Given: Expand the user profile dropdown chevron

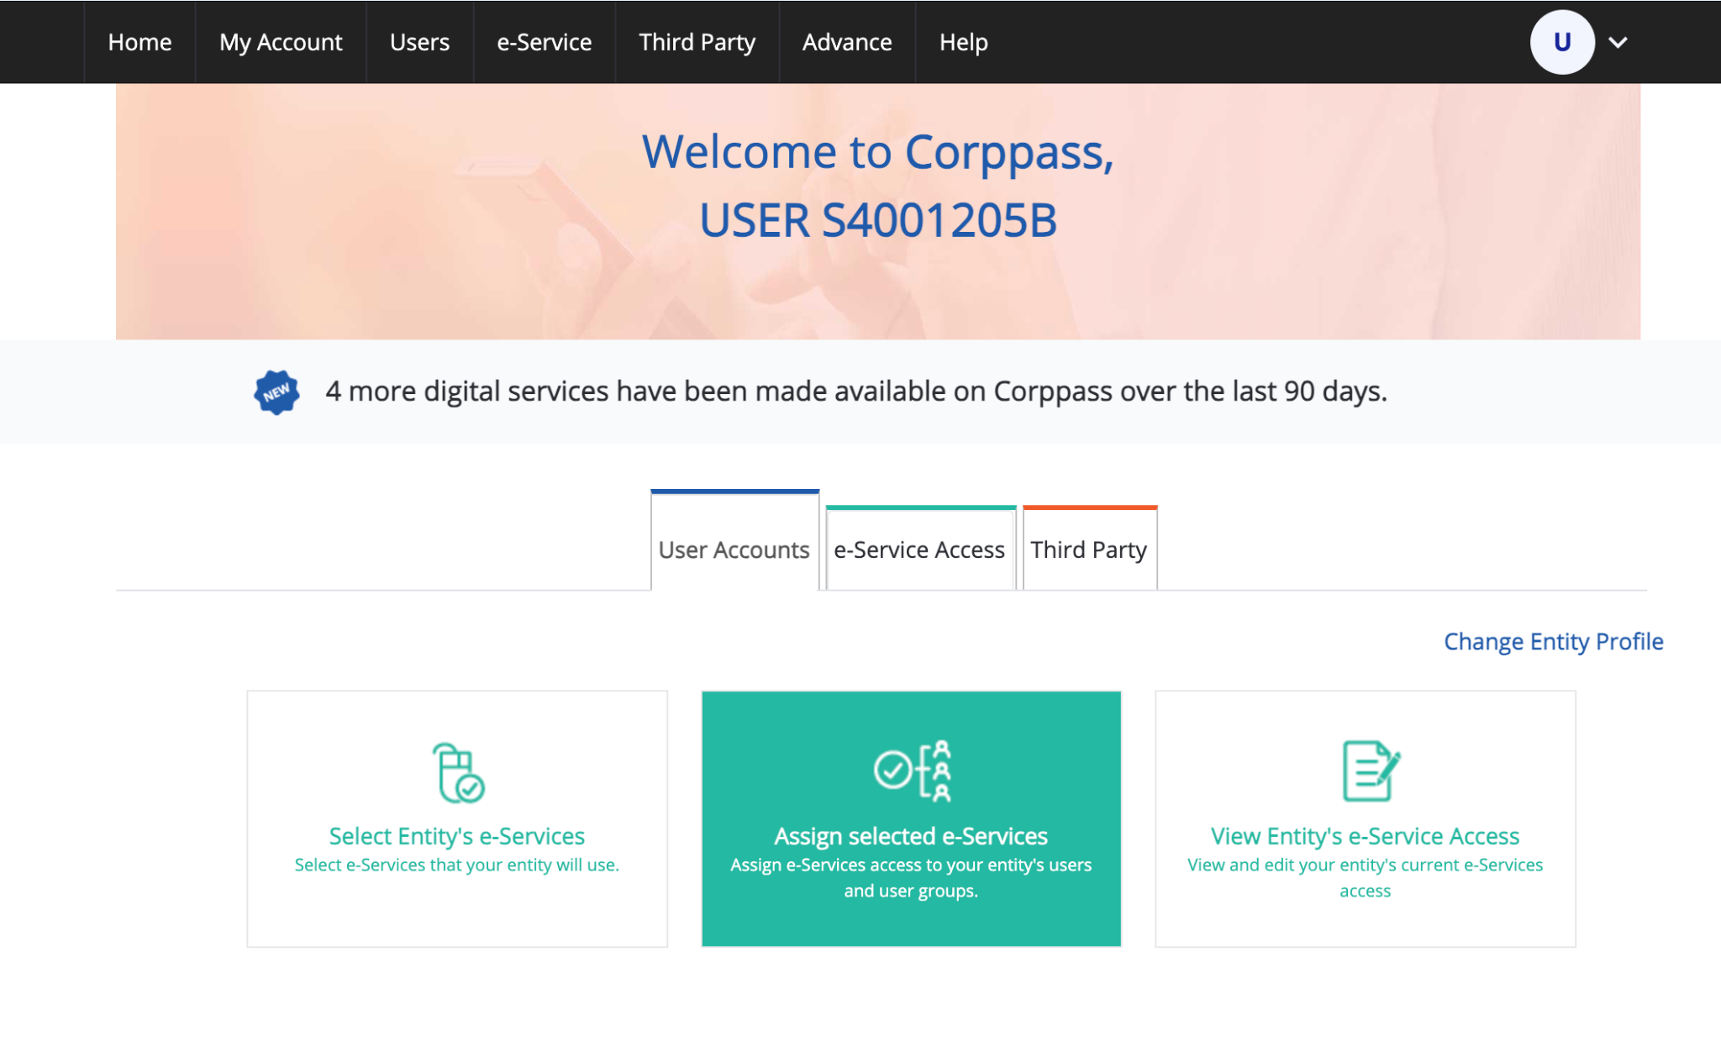Looking at the screenshot, I should coord(1618,42).
